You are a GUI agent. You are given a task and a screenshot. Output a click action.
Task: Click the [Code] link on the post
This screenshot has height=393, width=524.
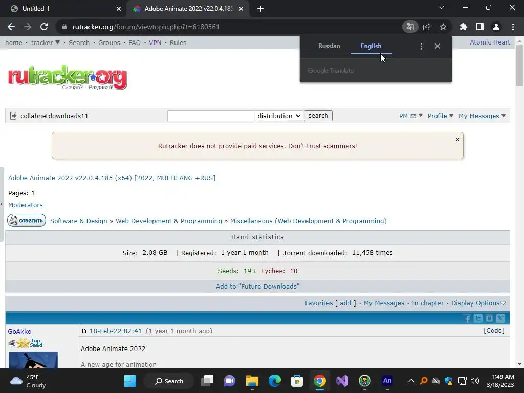click(x=494, y=330)
